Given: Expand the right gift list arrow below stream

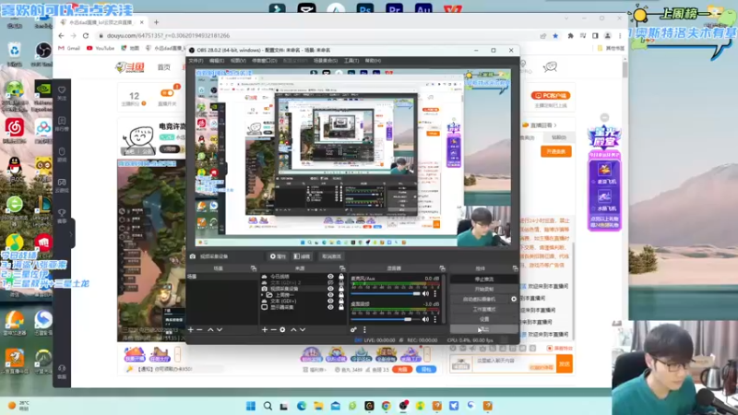Looking at the screenshot, I should [427, 354].
